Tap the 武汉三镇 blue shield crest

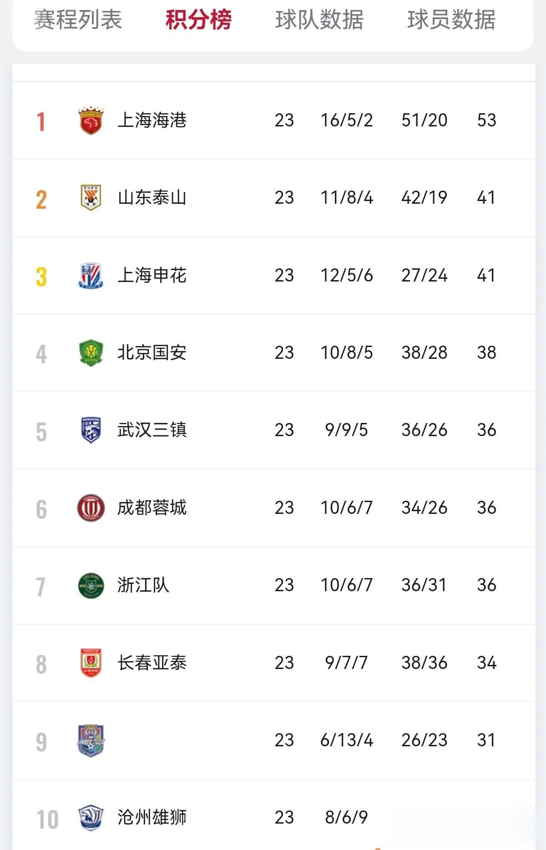(91, 430)
